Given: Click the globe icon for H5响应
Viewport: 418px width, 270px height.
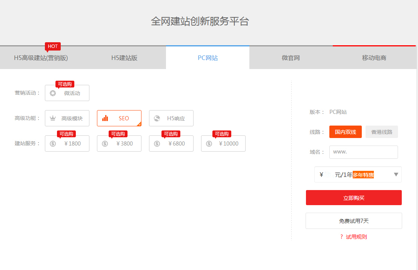Looking at the screenshot, I should click(157, 118).
